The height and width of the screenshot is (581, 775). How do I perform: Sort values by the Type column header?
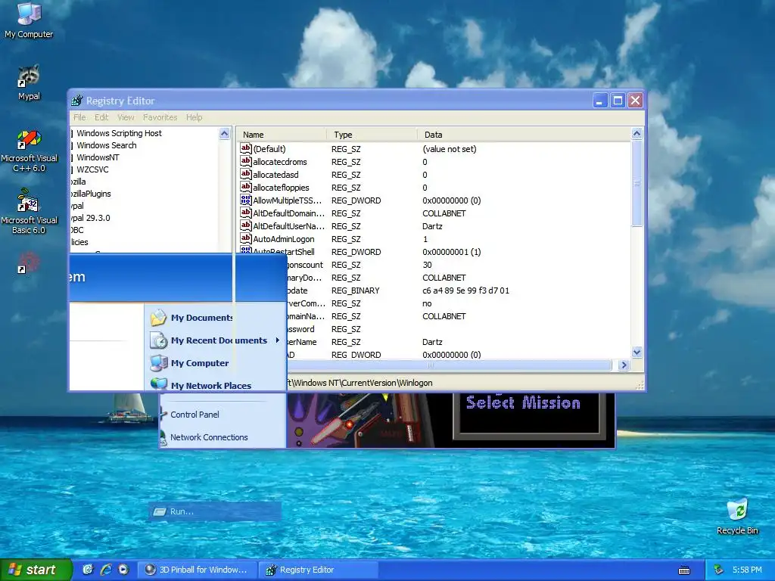pyautogui.click(x=372, y=135)
